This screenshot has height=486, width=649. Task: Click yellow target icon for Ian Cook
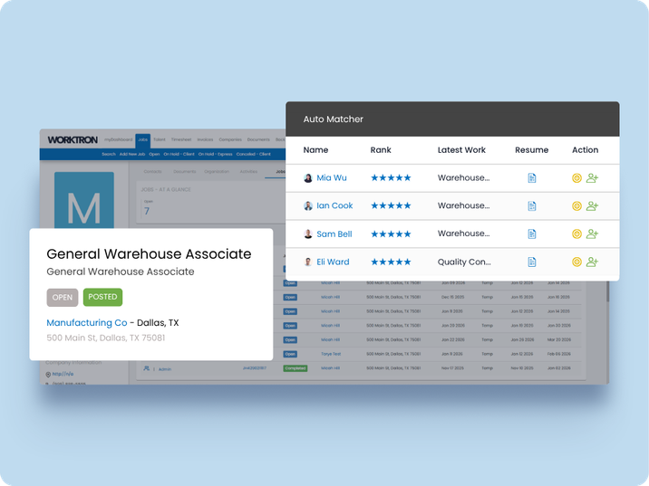(576, 206)
